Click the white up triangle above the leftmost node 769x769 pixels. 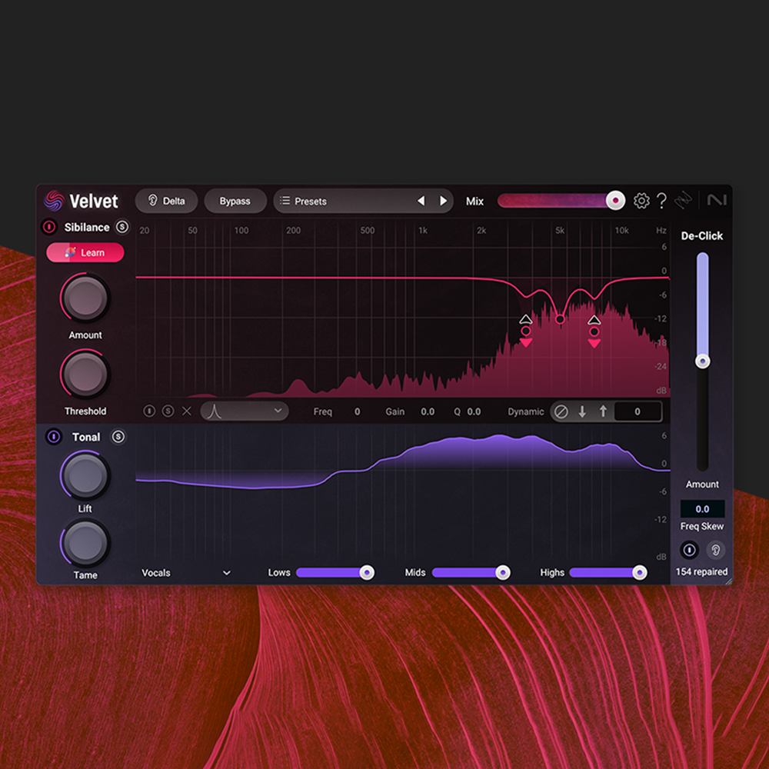pyautogui.click(x=526, y=320)
